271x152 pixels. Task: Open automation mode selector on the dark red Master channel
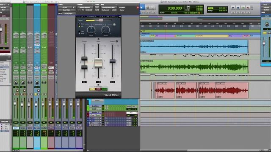tap(51, 73)
